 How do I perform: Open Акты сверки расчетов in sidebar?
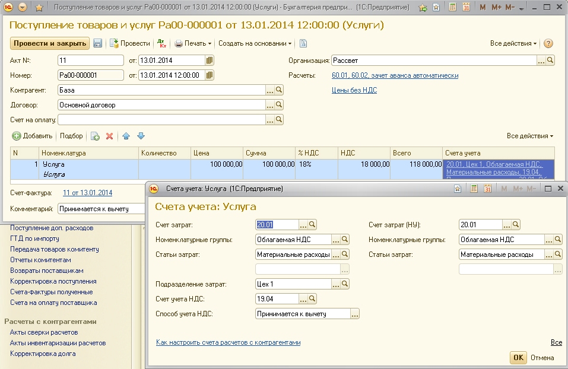tap(44, 332)
